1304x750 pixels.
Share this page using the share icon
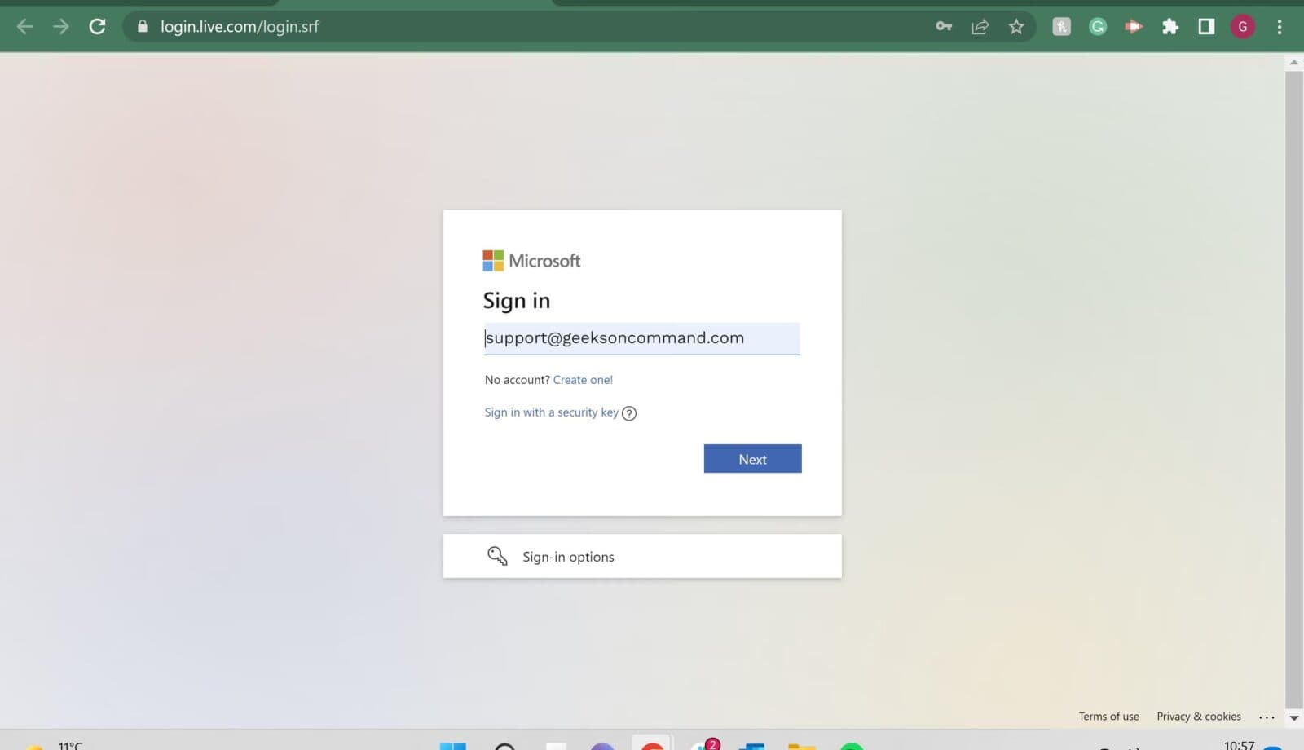(980, 27)
